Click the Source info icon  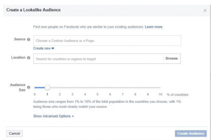(x=29, y=40)
